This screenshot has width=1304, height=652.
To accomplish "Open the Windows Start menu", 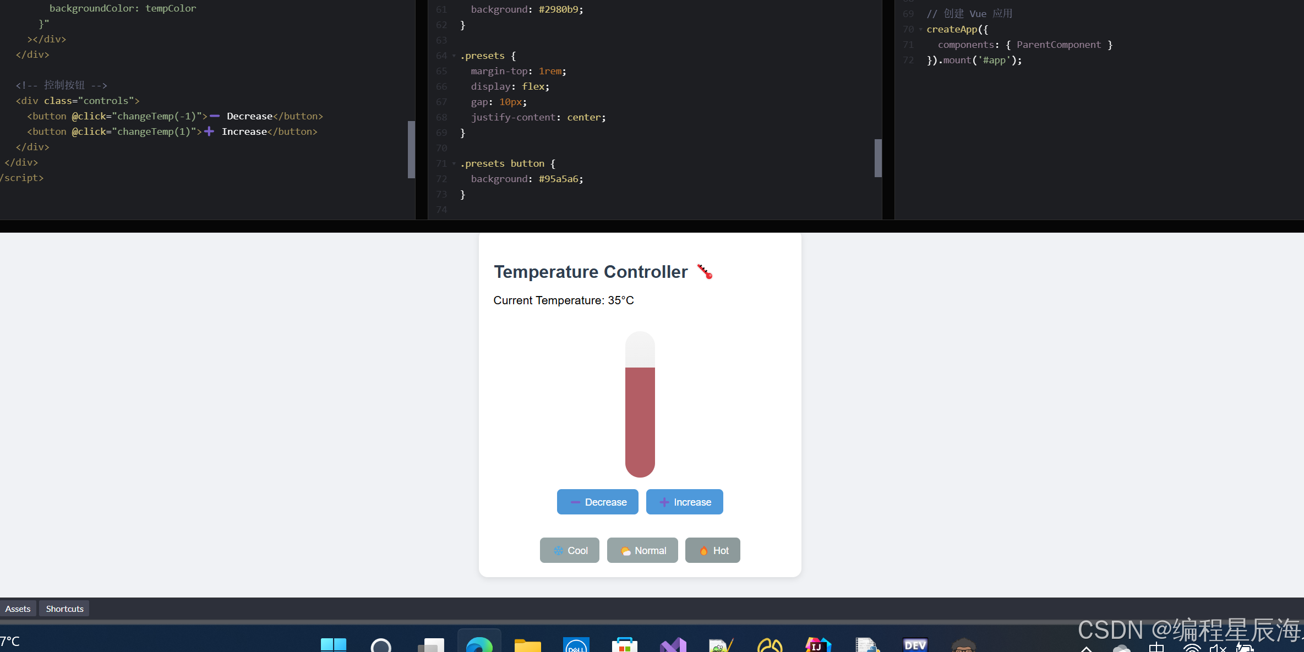I will (x=333, y=645).
